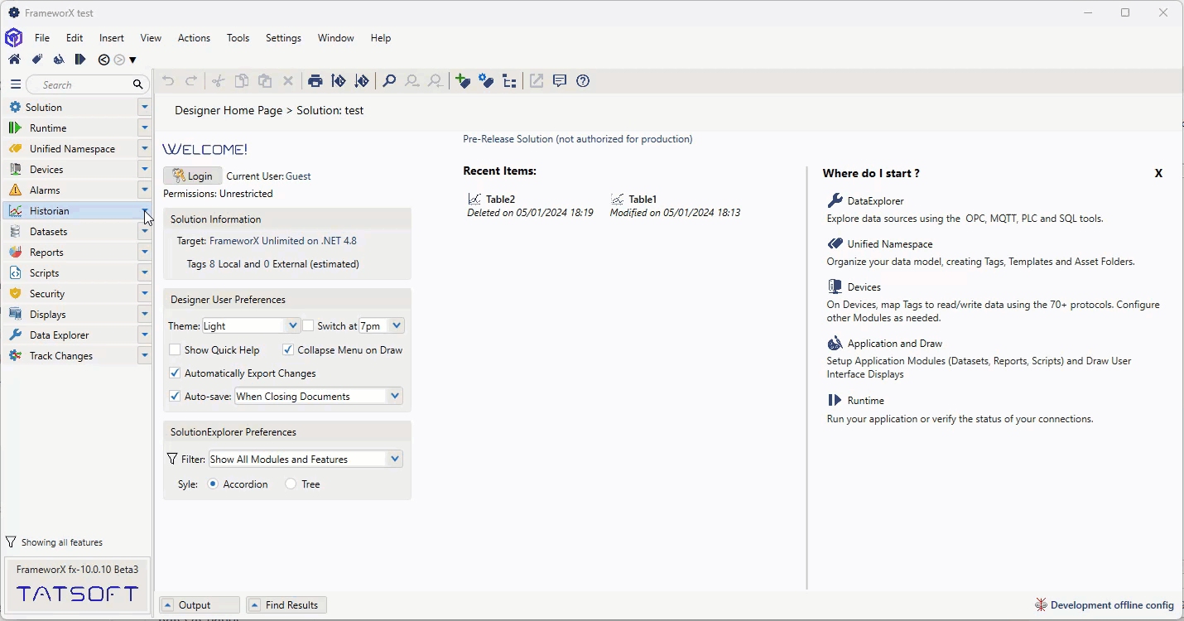Open the Tools menu
The image size is (1184, 621).
(x=238, y=38)
